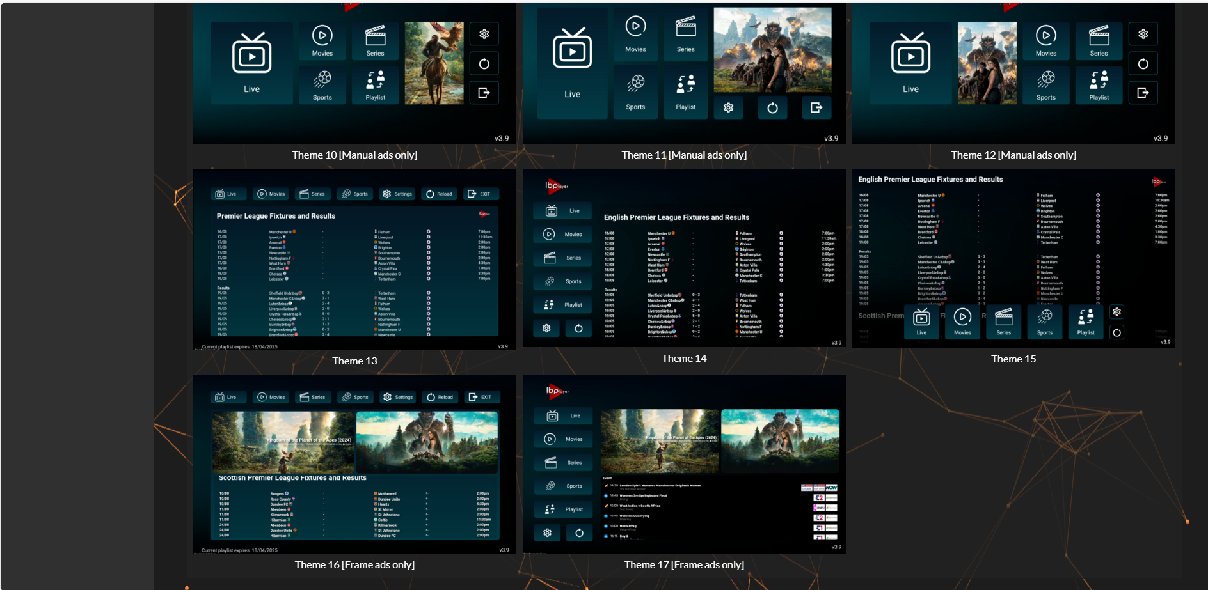Click the reload icon in Theme 17 sidebar
The image size is (1208, 590).
[579, 533]
